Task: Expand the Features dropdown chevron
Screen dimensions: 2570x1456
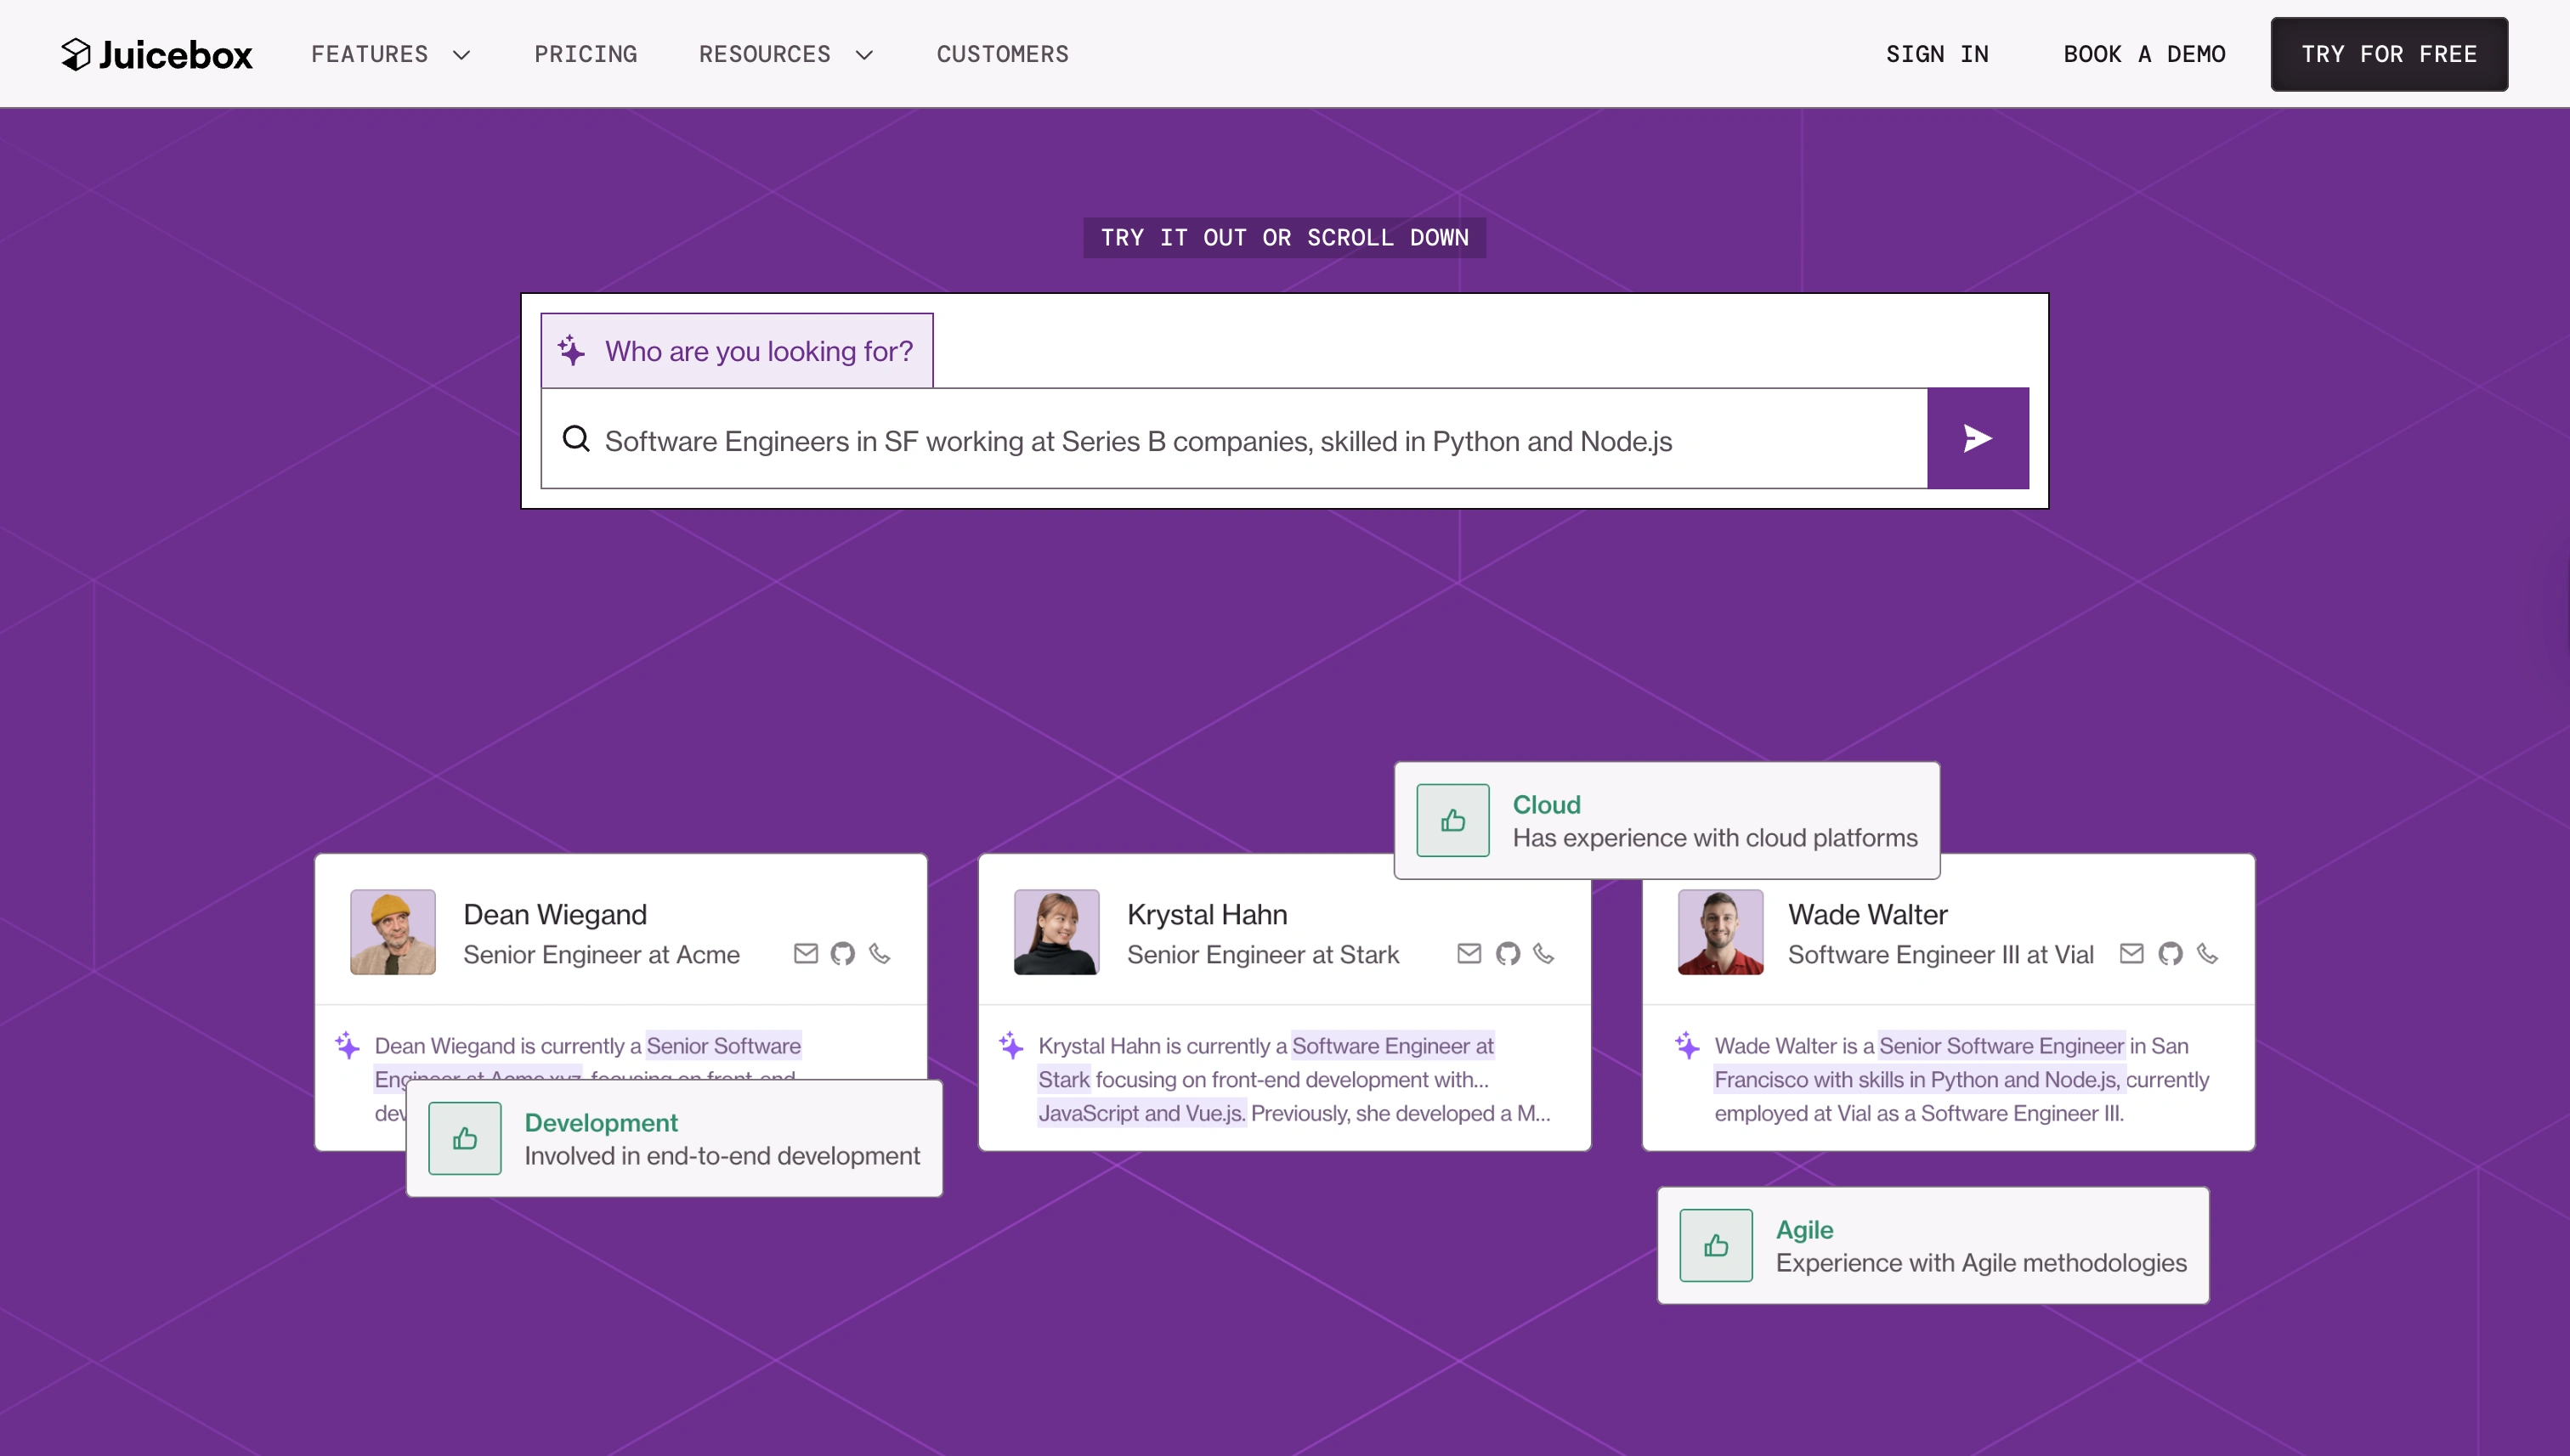Action: (461, 55)
